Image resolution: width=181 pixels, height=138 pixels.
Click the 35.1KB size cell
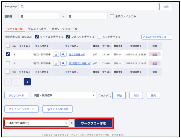(x=106, y=54)
